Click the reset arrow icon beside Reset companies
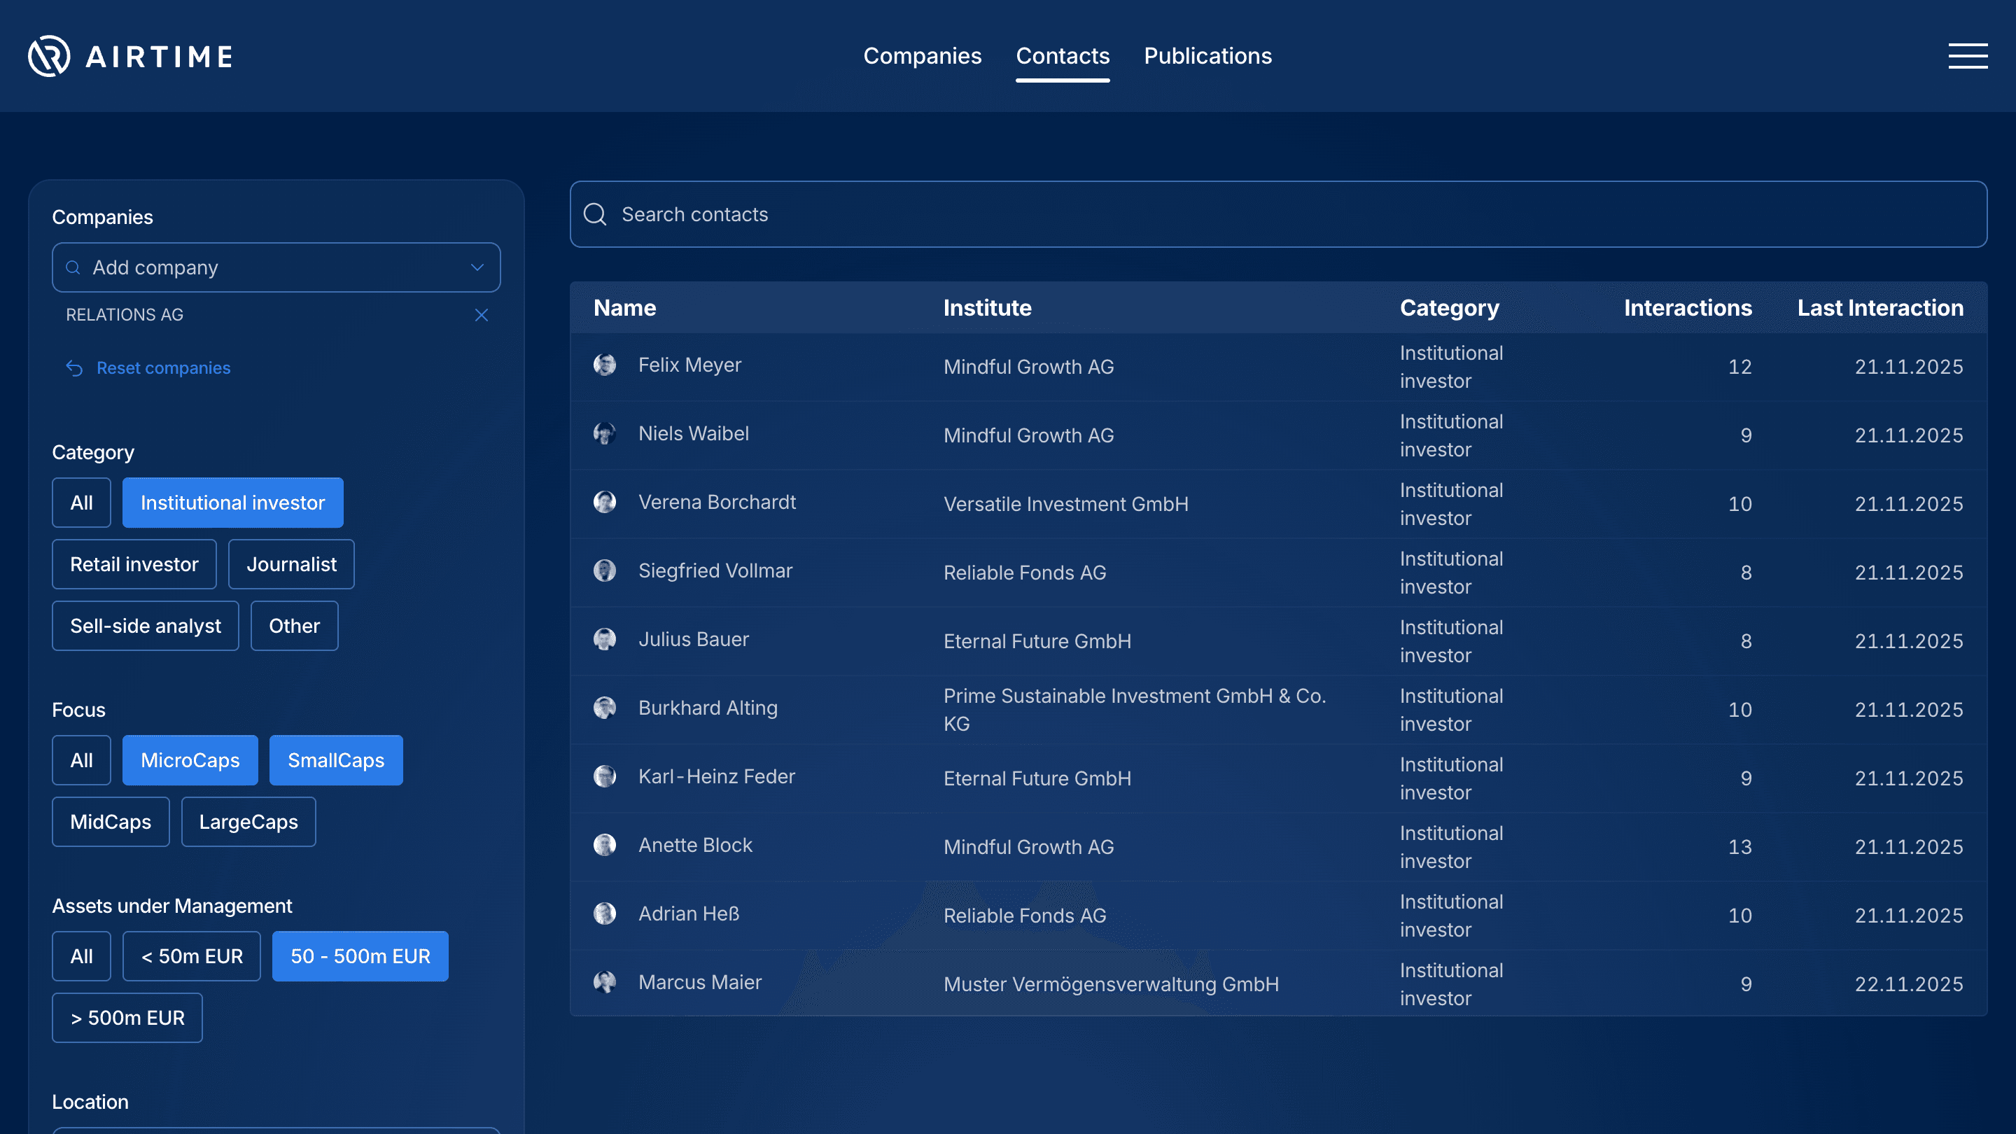2016x1134 pixels. click(x=74, y=367)
